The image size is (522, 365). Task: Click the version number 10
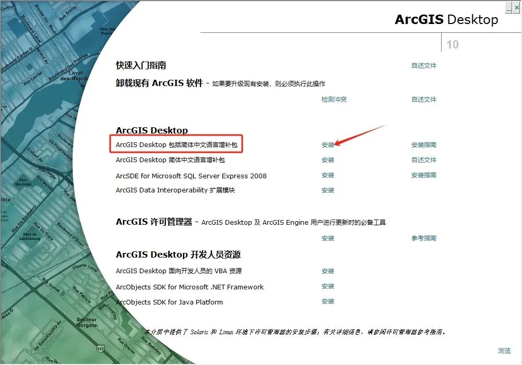453,44
